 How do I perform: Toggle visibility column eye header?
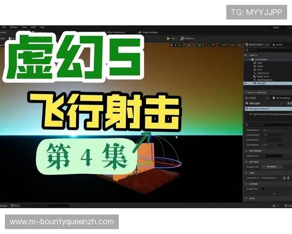(246, 55)
